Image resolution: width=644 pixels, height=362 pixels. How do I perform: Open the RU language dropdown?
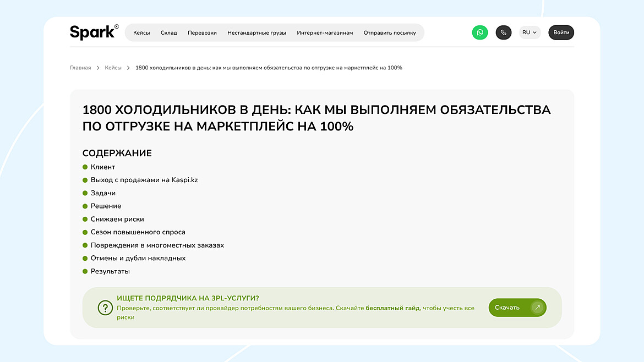530,32
